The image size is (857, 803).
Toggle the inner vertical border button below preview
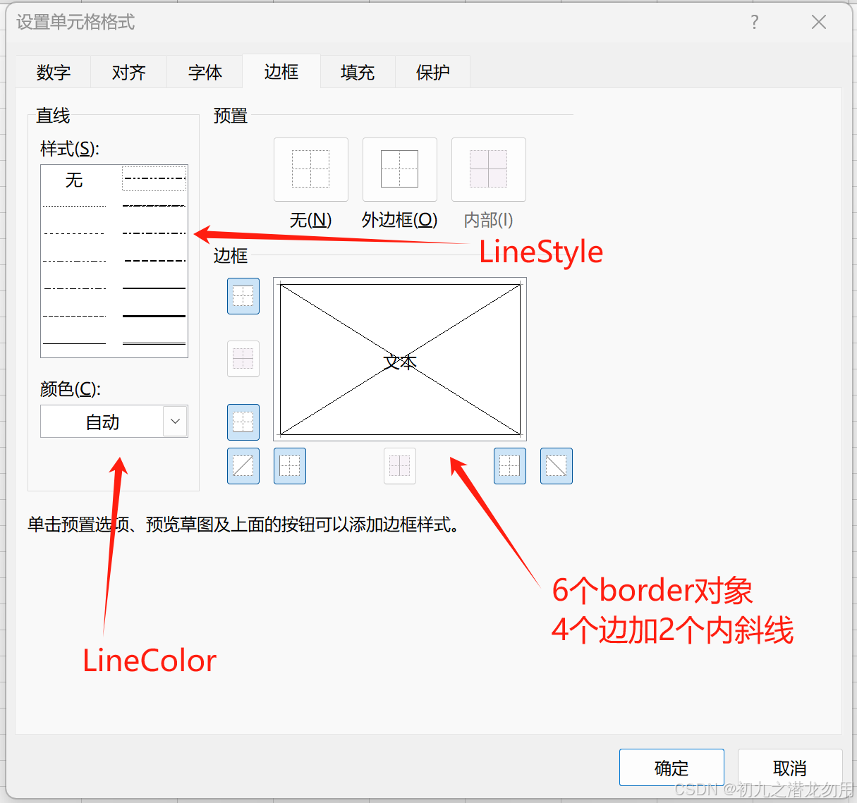coord(400,466)
